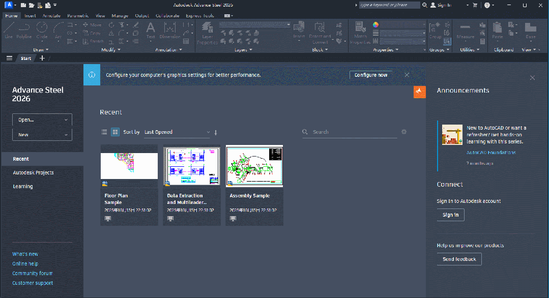Add a new drawing tab with plus

[42, 58]
